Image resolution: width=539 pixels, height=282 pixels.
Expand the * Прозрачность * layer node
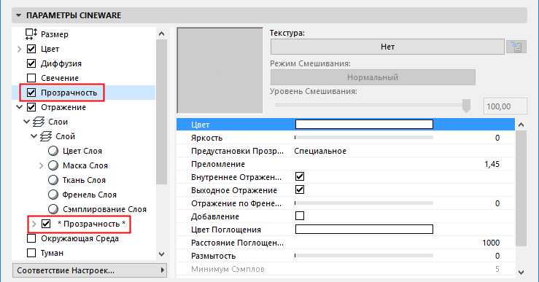coord(34,224)
